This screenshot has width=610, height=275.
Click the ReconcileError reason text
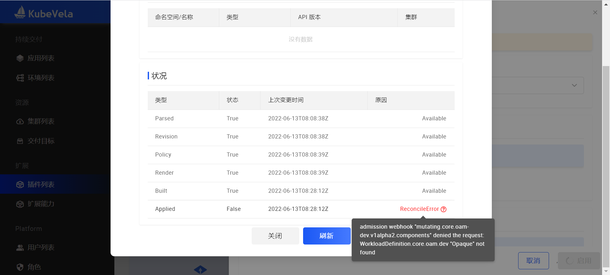coord(419,209)
